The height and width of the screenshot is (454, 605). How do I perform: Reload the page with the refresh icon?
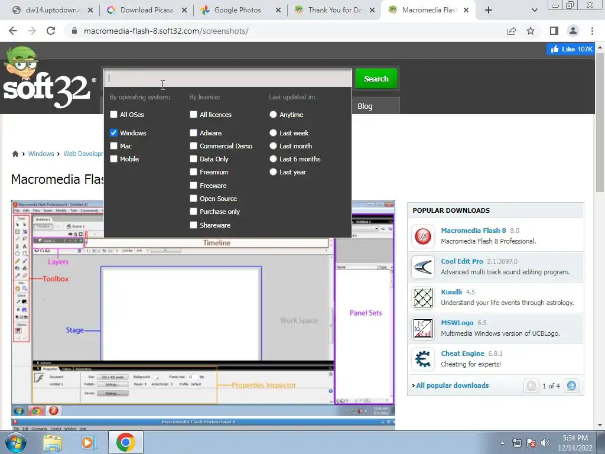51,31
